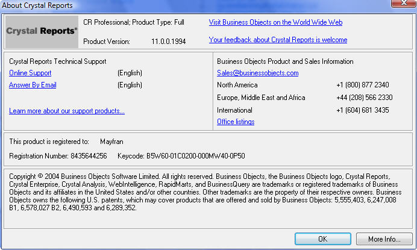This screenshot has width=417, height=250.
Task: Open Visit Business Objects on the World Wide Web link
Action: click(x=275, y=22)
